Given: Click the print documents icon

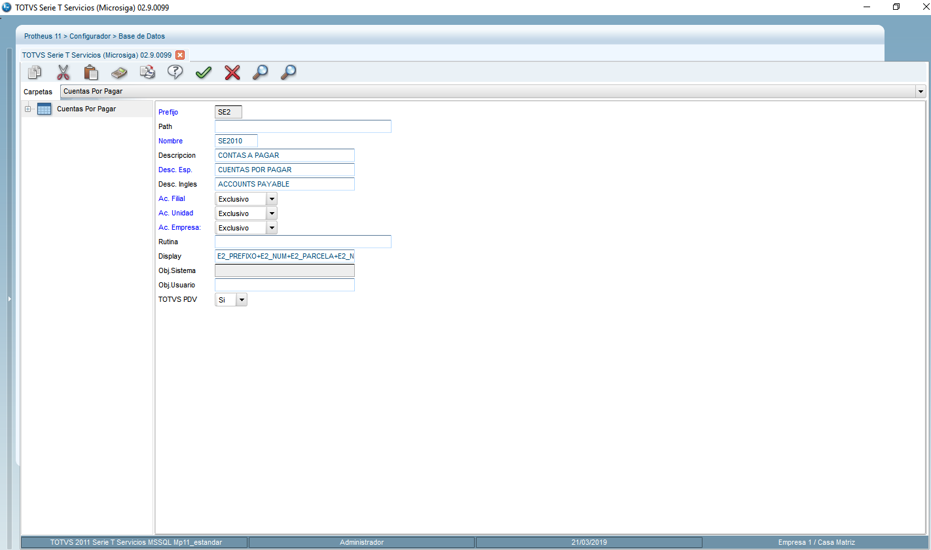Looking at the screenshot, I should coord(148,72).
